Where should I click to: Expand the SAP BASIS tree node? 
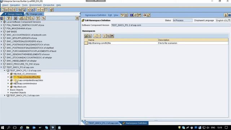[1, 31]
